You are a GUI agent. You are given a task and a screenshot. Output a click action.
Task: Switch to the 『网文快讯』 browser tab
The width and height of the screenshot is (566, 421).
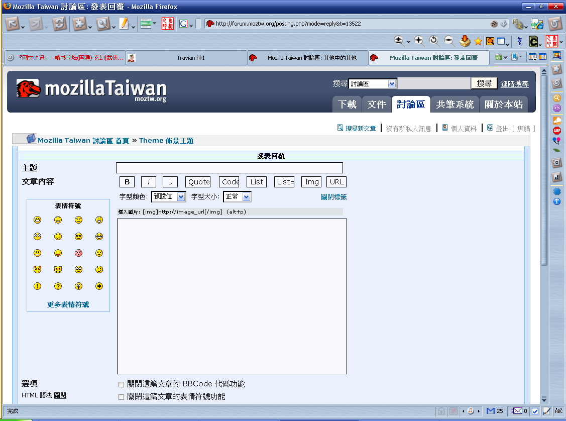[66, 58]
